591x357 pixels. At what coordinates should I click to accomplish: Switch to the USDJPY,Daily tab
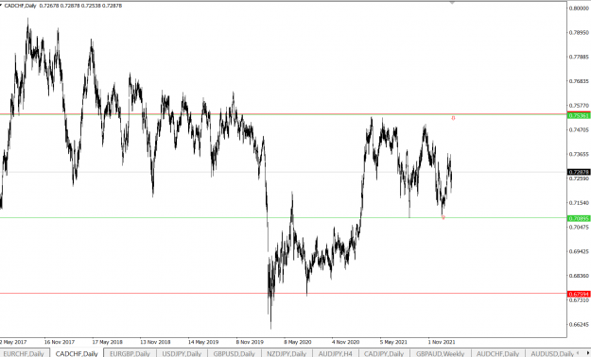click(182, 353)
